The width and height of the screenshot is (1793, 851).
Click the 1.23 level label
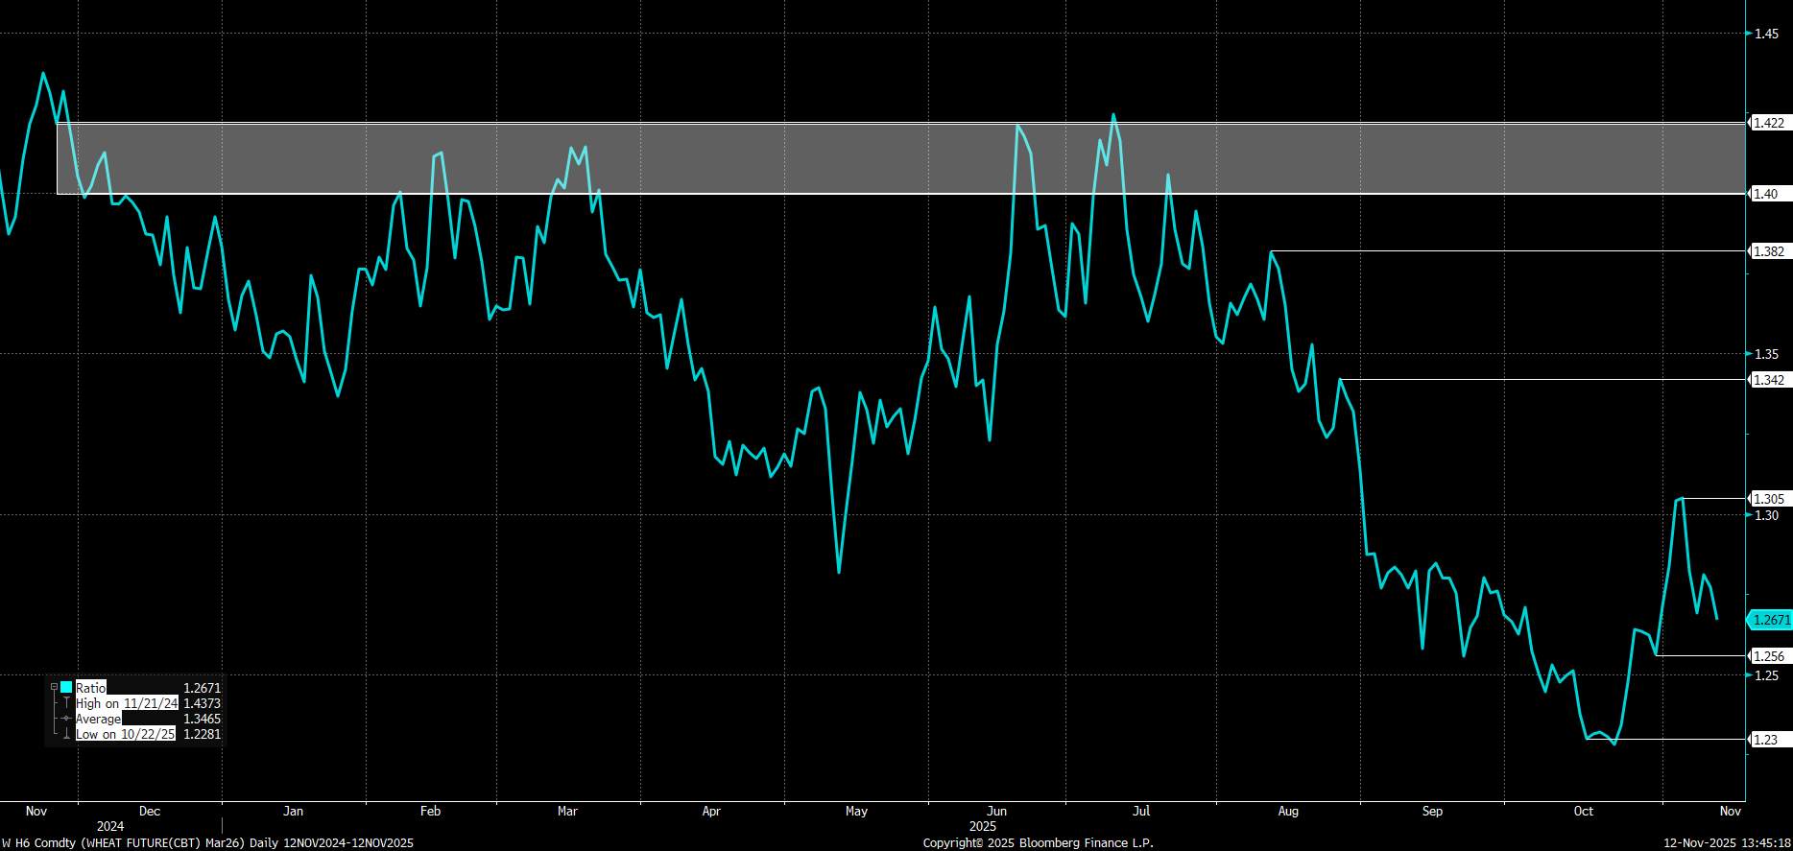[x=1765, y=740]
